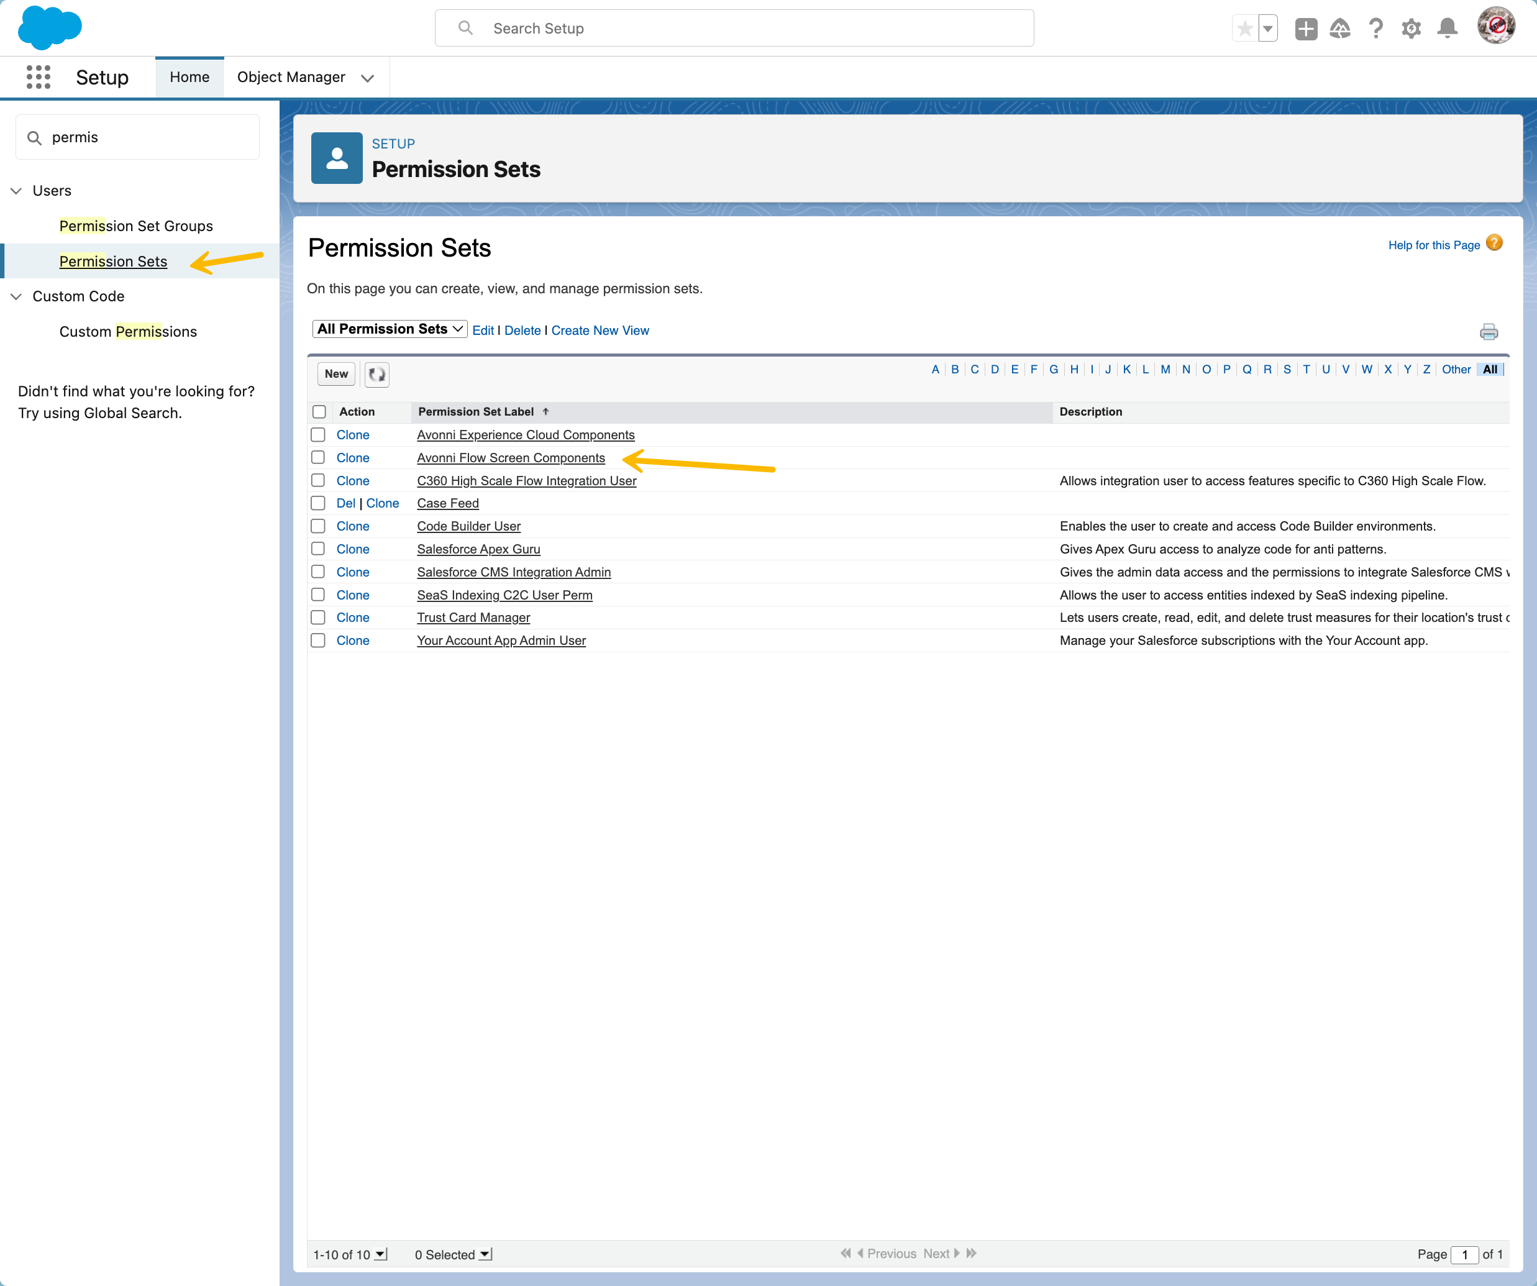
Task: Open the help question mark icon
Action: tap(1375, 29)
